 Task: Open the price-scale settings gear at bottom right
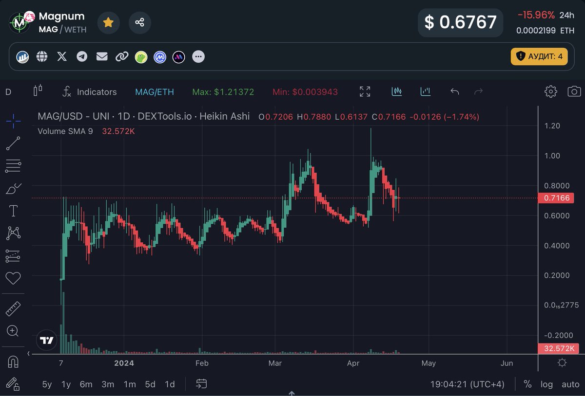(562, 363)
